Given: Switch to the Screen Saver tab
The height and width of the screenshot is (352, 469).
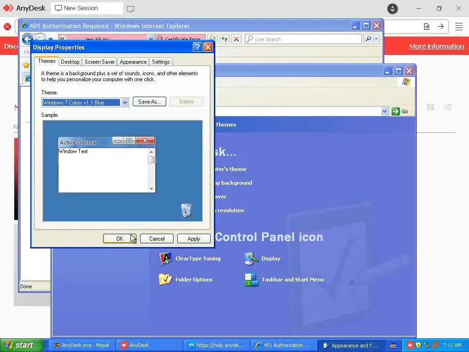Looking at the screenshot, I should [x=99, y=62].
